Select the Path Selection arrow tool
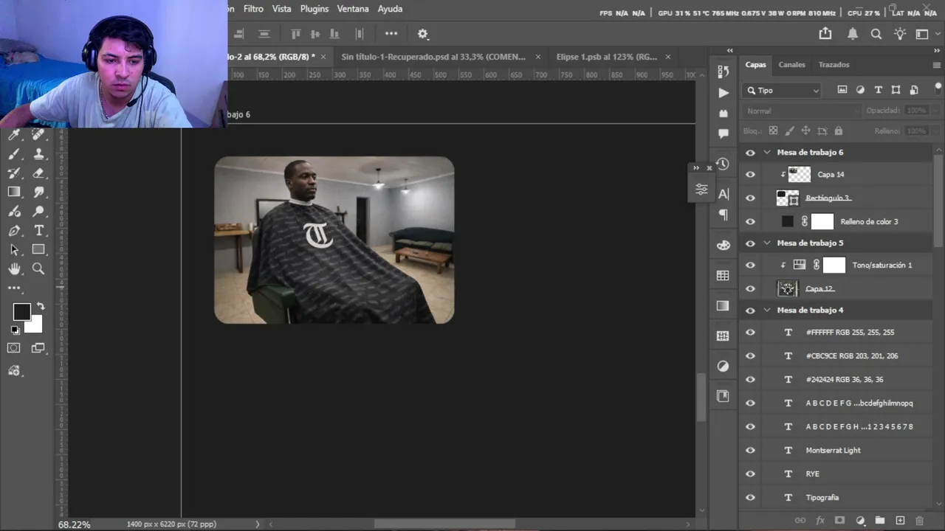Image resolution: width=945 pixels, height=531 pixels. click(14, 250)
